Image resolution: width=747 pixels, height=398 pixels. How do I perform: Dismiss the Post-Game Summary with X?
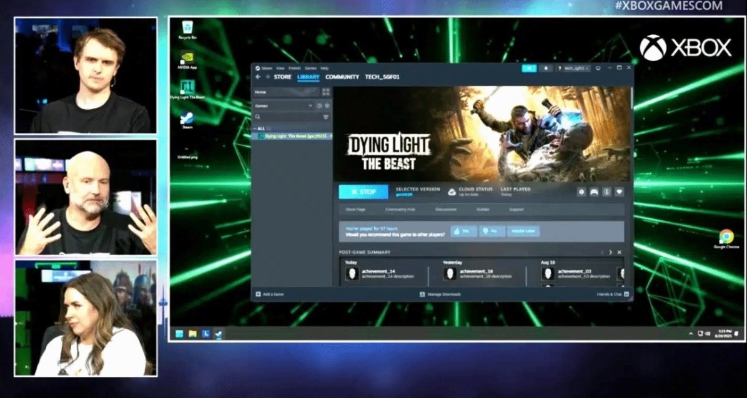point(620,252)
